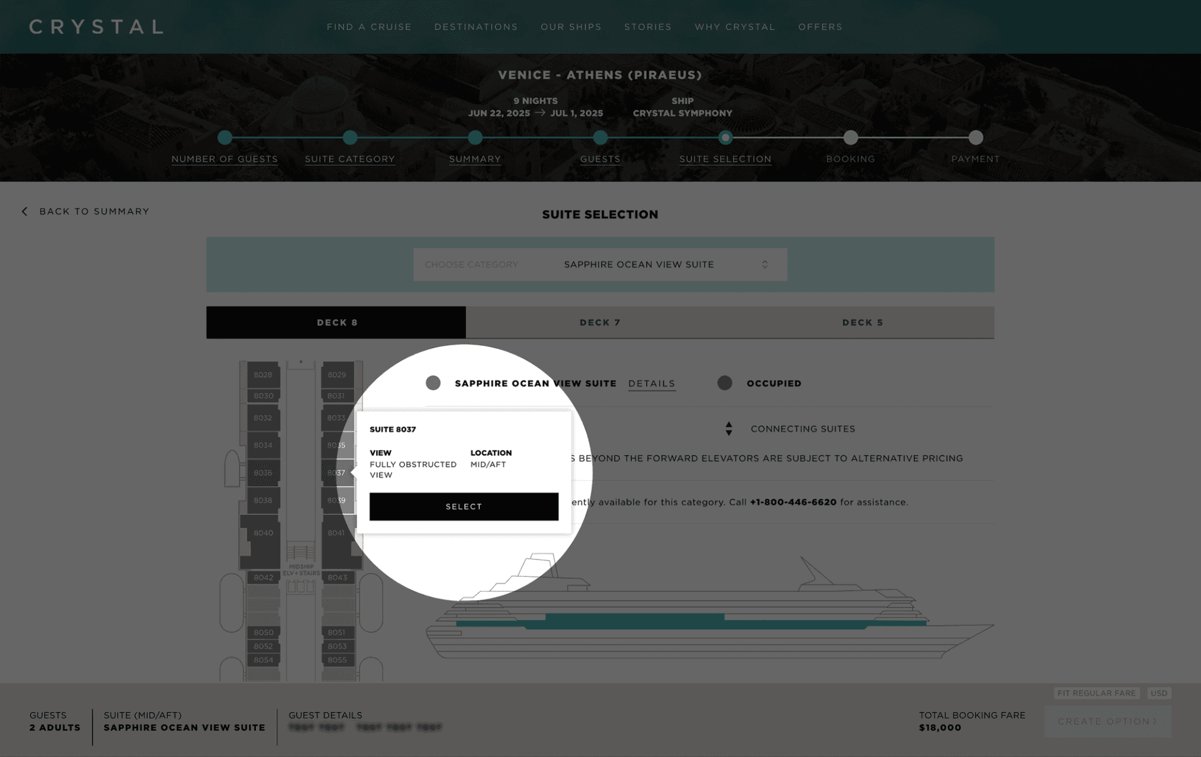Select suite 8054 on deck plan

[263, 660]
